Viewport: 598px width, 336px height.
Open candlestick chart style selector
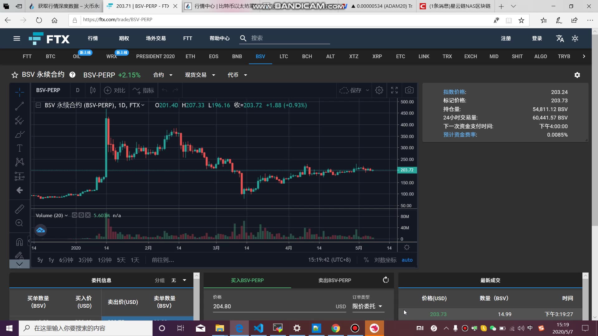(93, 90)
